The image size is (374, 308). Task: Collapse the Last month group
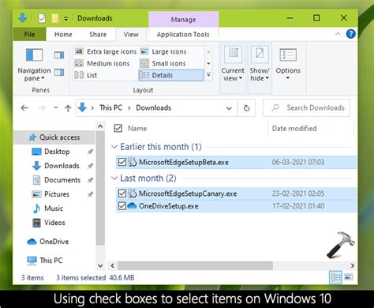pyautogui.click(x=114, y=178)
